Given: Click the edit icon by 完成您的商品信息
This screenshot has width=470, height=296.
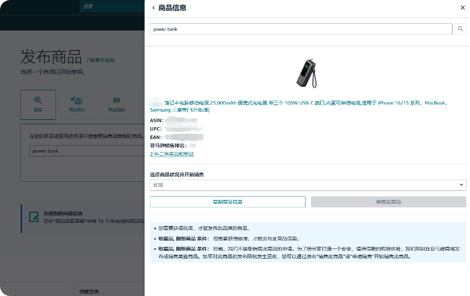Looking at the screenshot, I should click(x=33, y=216).
